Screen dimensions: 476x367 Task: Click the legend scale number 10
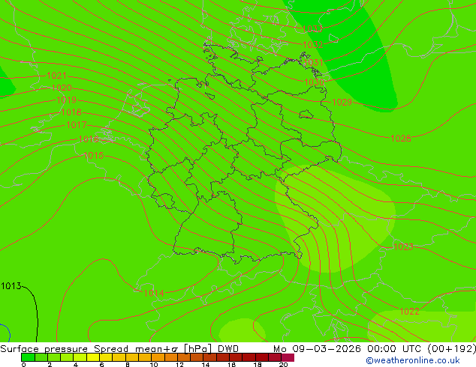(154, 365)
